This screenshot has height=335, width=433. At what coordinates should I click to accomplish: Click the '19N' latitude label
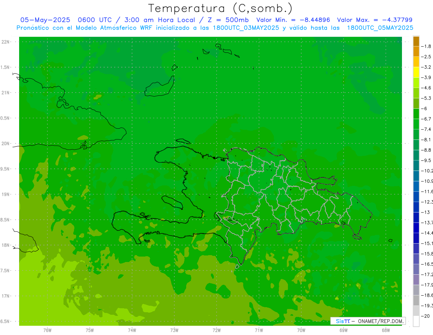5,194
